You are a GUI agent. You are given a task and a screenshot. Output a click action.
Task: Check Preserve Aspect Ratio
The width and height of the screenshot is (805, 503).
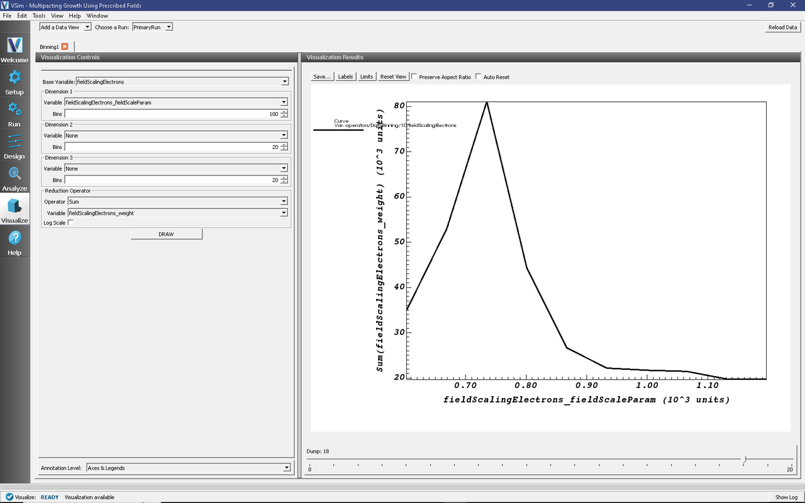(415, 76)
